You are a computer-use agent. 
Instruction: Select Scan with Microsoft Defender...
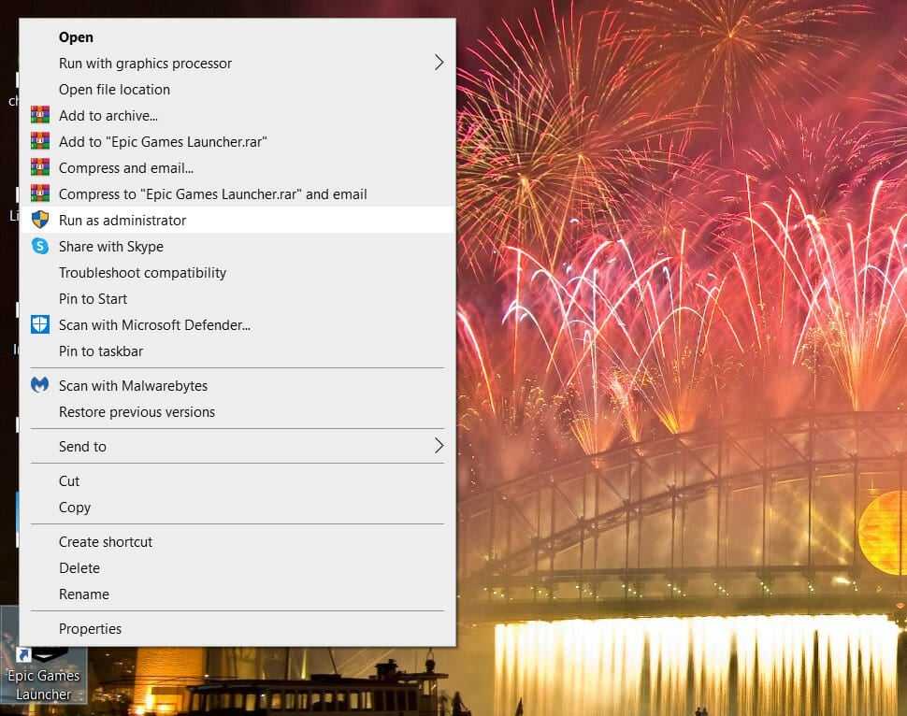coord(238,325)
